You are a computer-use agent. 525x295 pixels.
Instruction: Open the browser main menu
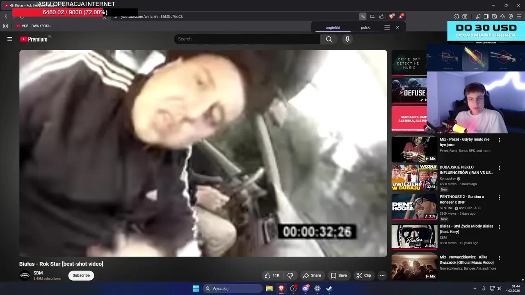(x=519, y=16)
